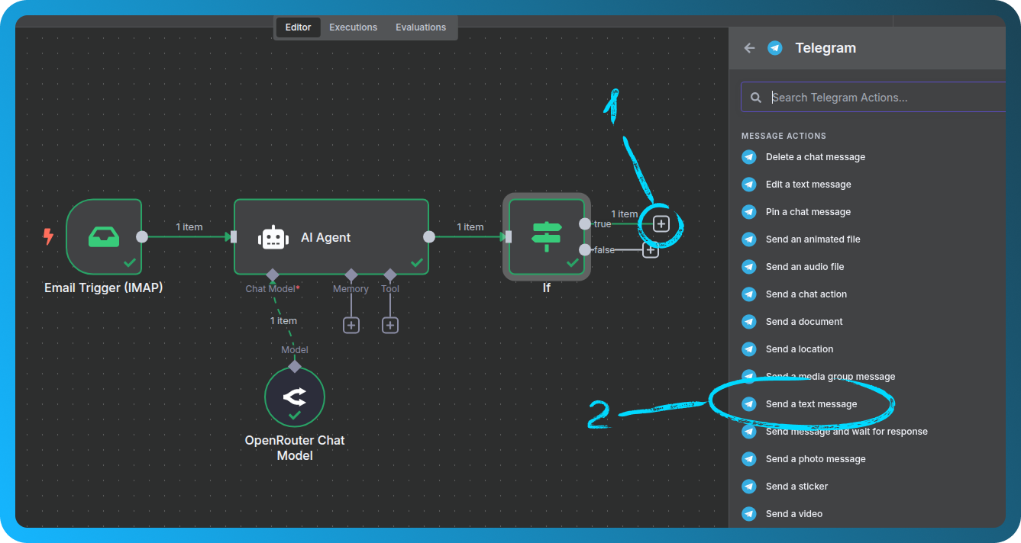Viewport: 1021px width, 543px height.
Task: Choose Send a text message action
Action: tap(811, 404)
